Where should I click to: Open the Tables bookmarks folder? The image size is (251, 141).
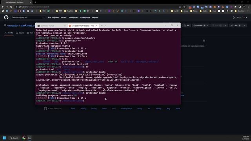[x=194, y=11]
